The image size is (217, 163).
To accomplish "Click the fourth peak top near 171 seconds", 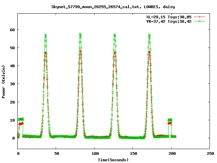I will click(149, 35).
